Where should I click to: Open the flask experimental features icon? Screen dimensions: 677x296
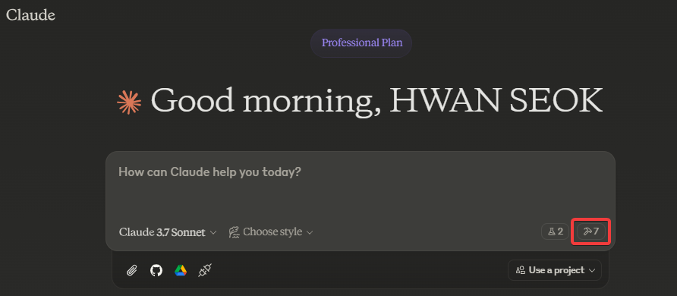point(556,231)
